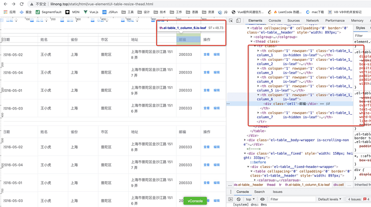Open the DevTools drawer three-dot menu
The width and height of the screenshot is (371, 207).
point(231,192)
